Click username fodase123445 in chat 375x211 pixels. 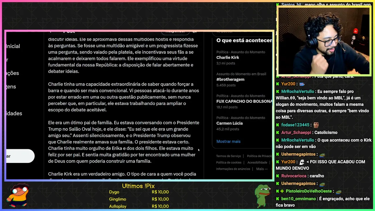pos(295,125)
